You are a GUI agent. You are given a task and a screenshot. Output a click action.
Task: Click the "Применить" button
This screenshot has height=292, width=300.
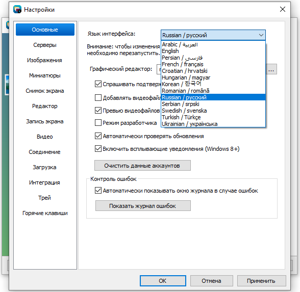[261, 281]
